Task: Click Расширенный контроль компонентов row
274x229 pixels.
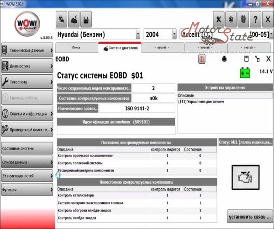Action: 137,170
